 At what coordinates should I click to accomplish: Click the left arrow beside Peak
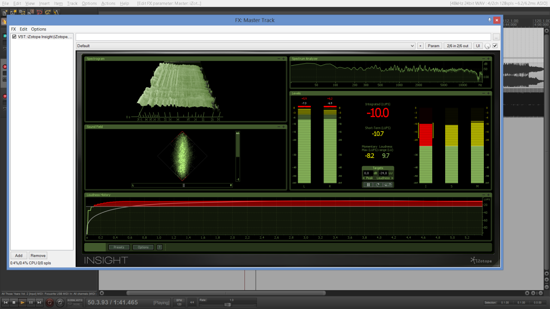tap(364, 178)
